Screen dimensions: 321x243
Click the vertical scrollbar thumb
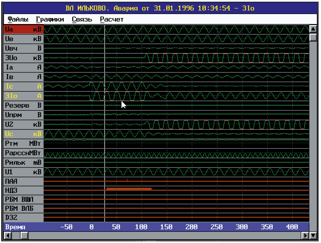coord(313,37)
